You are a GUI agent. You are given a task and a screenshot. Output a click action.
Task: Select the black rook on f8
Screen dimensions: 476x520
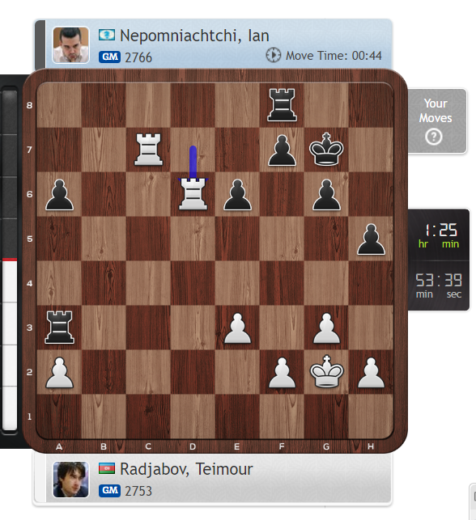(x=282, y=105)
